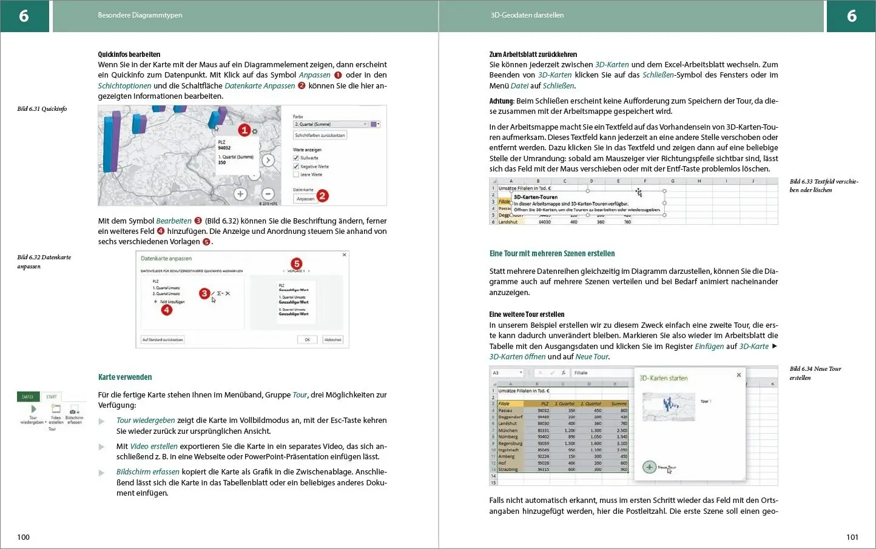
Task: Open the DATEI tab
Action: click(28, 397)
